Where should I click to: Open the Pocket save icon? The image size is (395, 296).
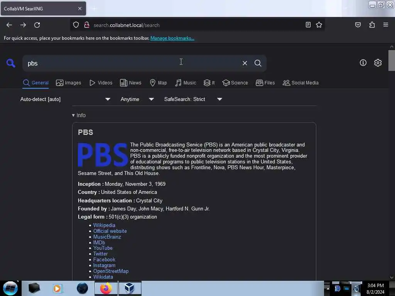(358, 25)
